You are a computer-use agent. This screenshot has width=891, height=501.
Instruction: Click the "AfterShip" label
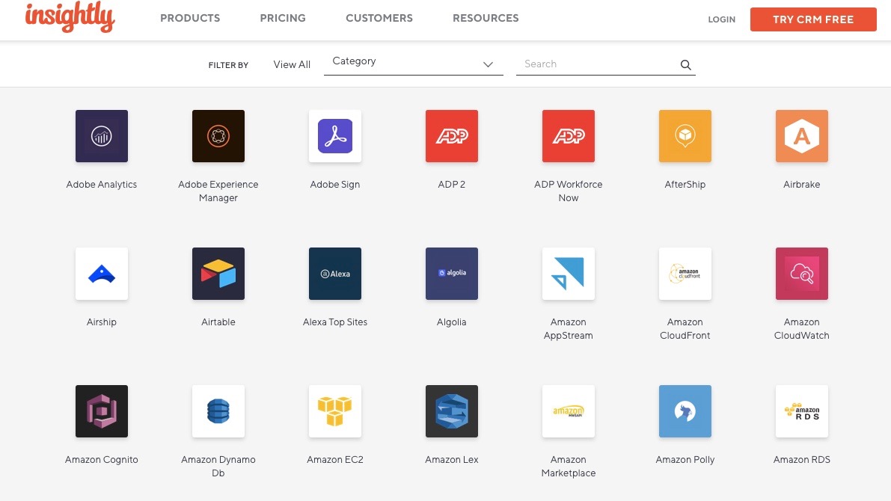tap(685, 185)
